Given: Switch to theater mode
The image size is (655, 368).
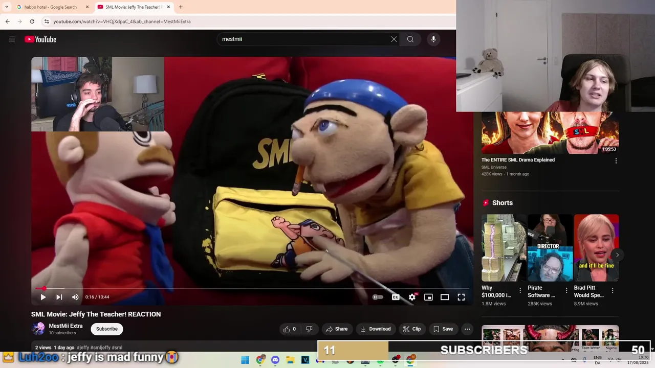Looking at the screenshot, I should coord(445,297).
